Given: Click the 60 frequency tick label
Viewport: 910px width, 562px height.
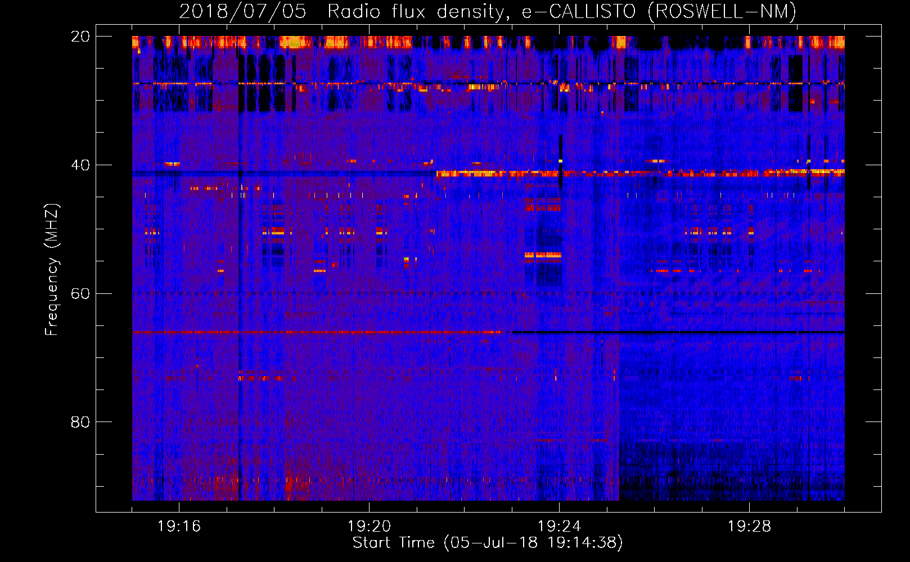Looking at the screenshot, I should (80, 294).
